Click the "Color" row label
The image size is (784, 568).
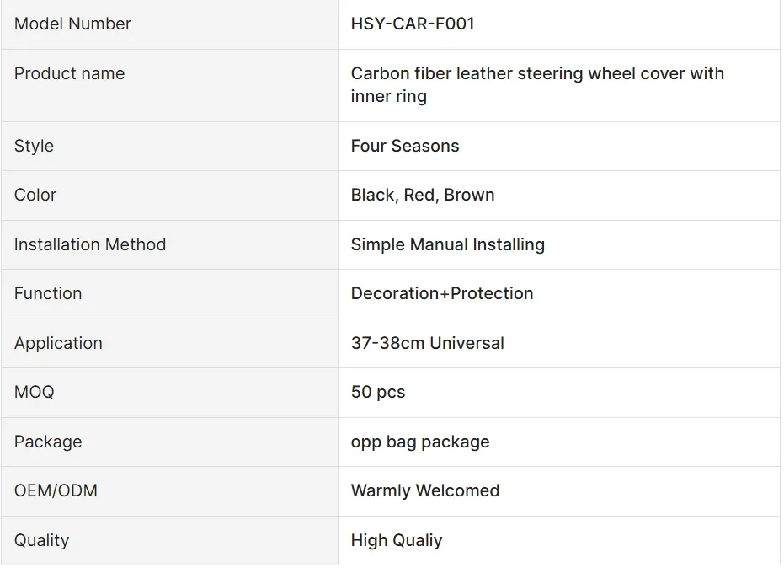click(35, 196)
